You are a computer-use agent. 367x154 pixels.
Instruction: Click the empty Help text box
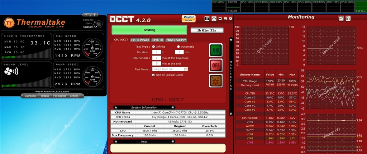click(168, 148)
